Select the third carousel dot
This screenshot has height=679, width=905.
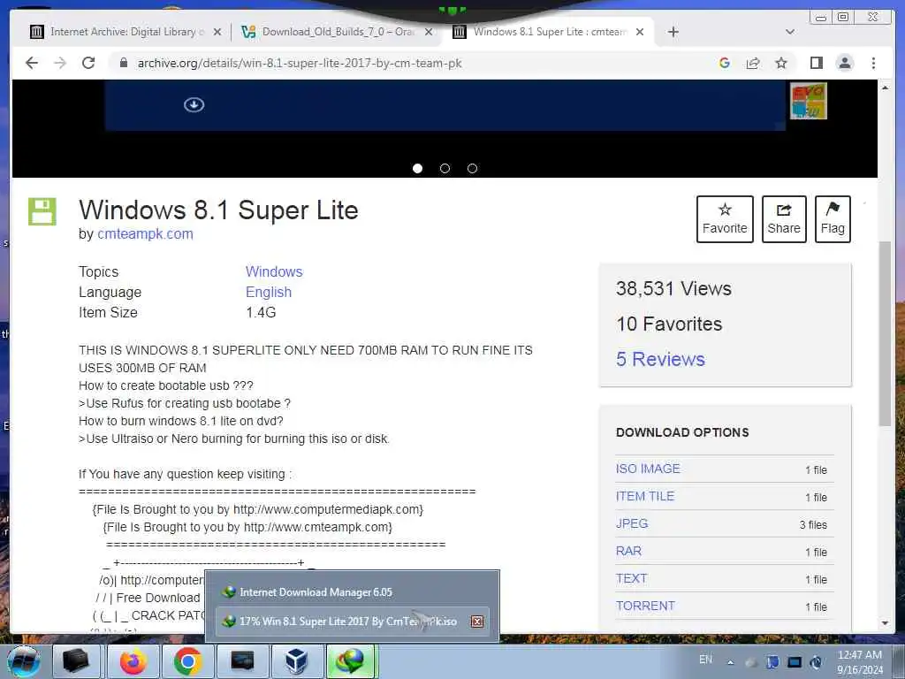[472, 169]
